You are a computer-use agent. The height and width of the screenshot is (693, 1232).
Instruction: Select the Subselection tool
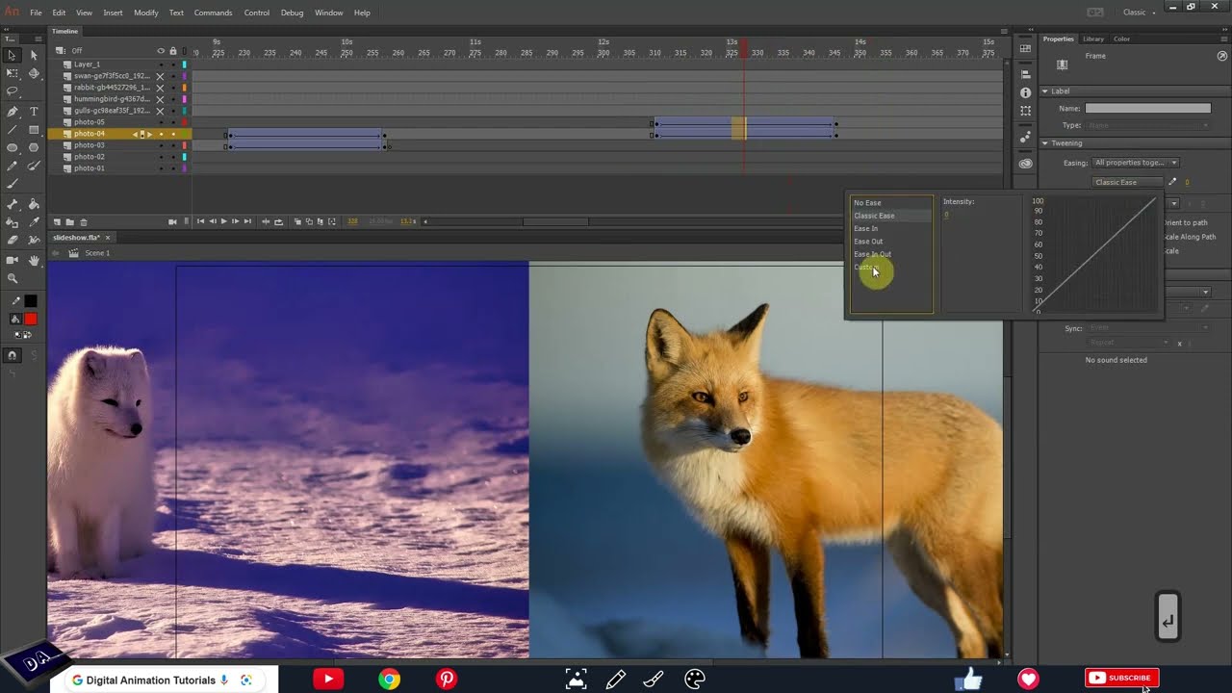pos(34,55)
